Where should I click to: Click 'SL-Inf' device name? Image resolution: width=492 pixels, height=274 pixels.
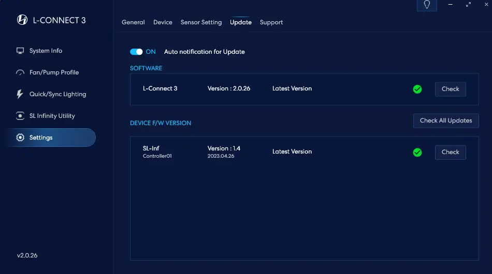(151, 148)
